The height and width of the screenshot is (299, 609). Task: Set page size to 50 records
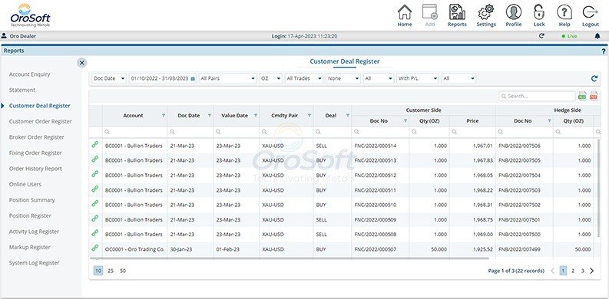coord(123,271)
